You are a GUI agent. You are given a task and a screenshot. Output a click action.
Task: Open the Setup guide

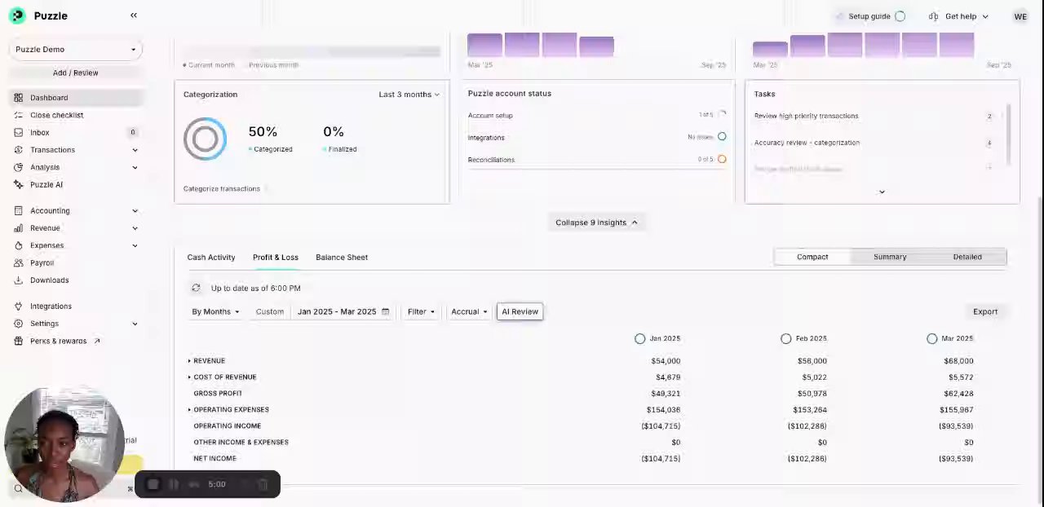pyautogui.click(x=872, y=16)
